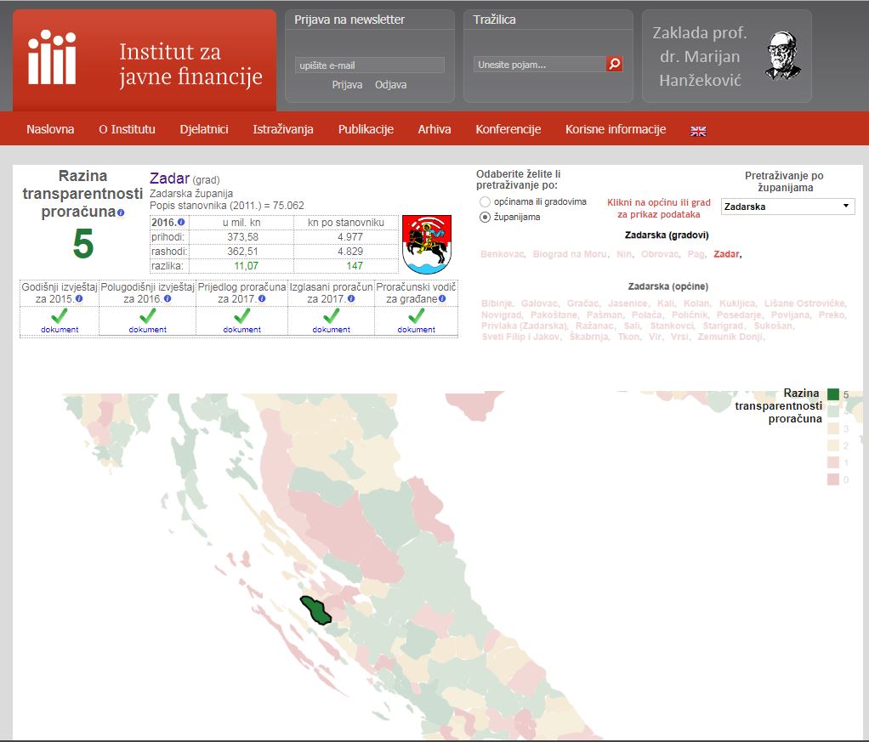The image size is (869, 742).
Task: Open the Istraživanja menu
Action: point(283,130)
